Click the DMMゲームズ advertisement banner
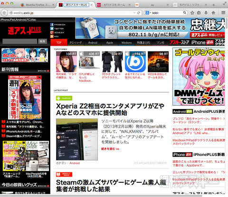 199,77
